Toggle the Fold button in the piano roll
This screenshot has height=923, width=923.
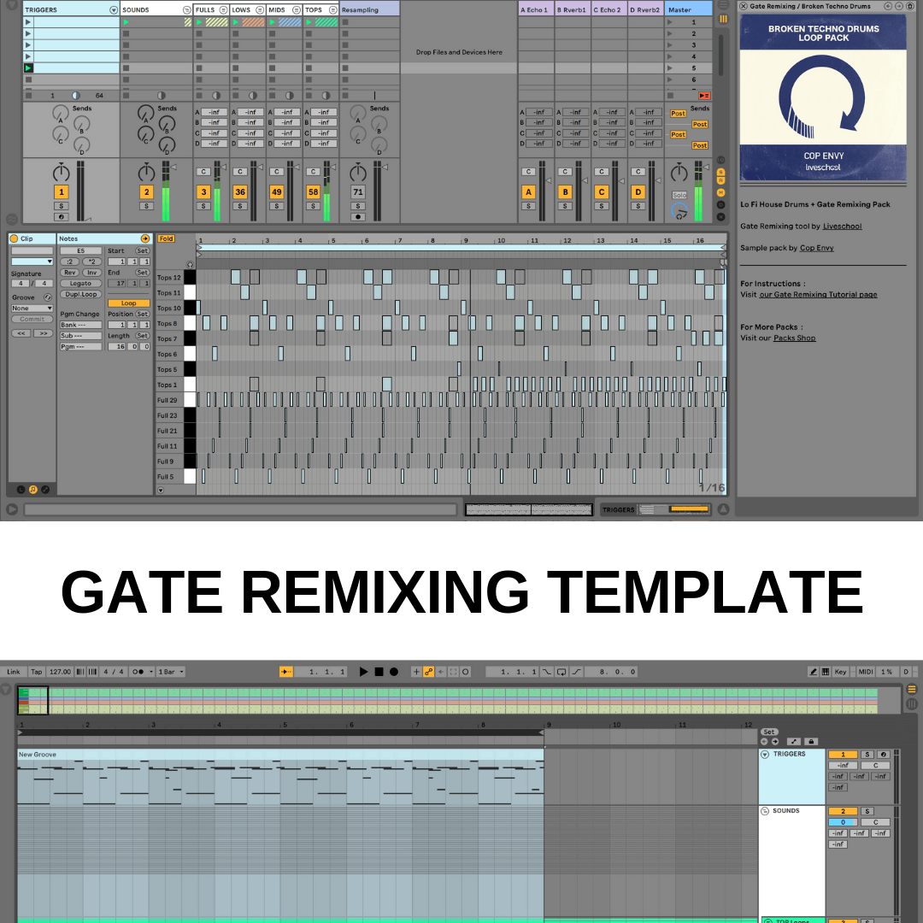click(x=166, y=238)
